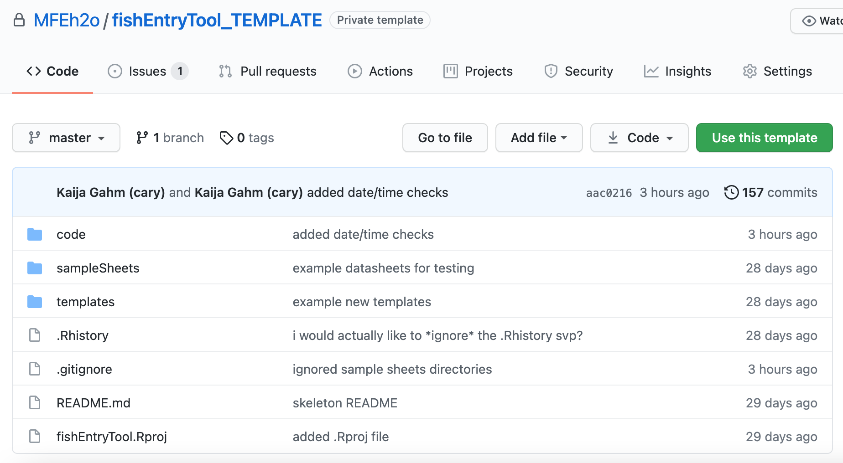Switch to the Issues tab

coord(147,71)
